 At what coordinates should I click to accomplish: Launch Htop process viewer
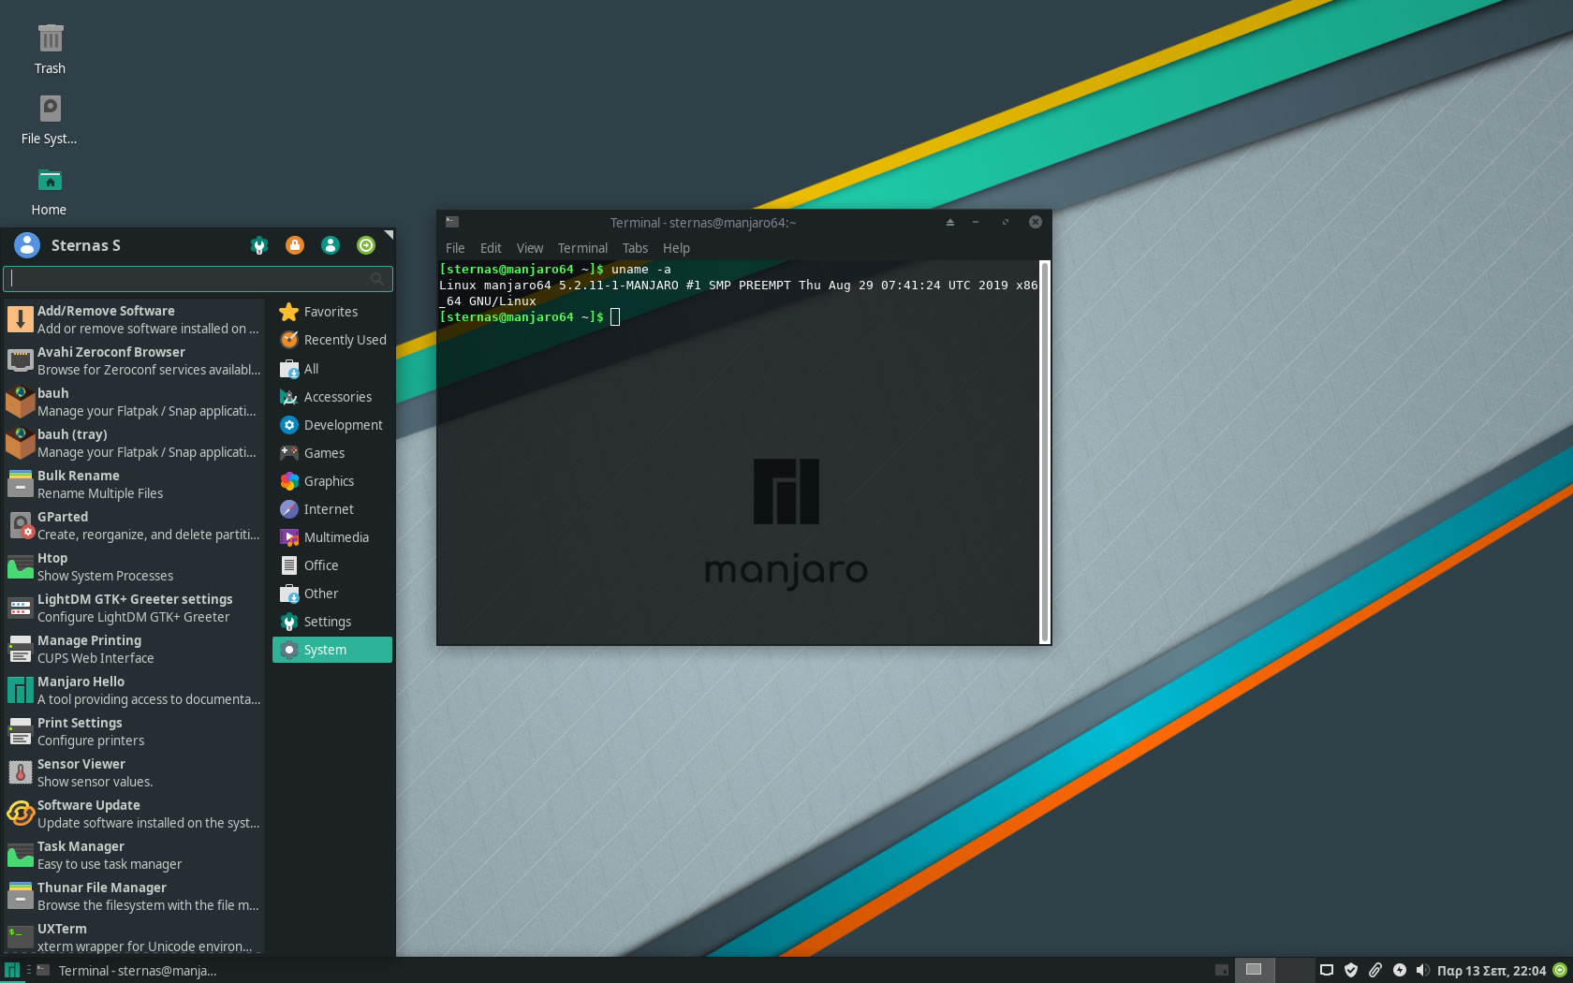pyautogui.click(x=134, y=566)
